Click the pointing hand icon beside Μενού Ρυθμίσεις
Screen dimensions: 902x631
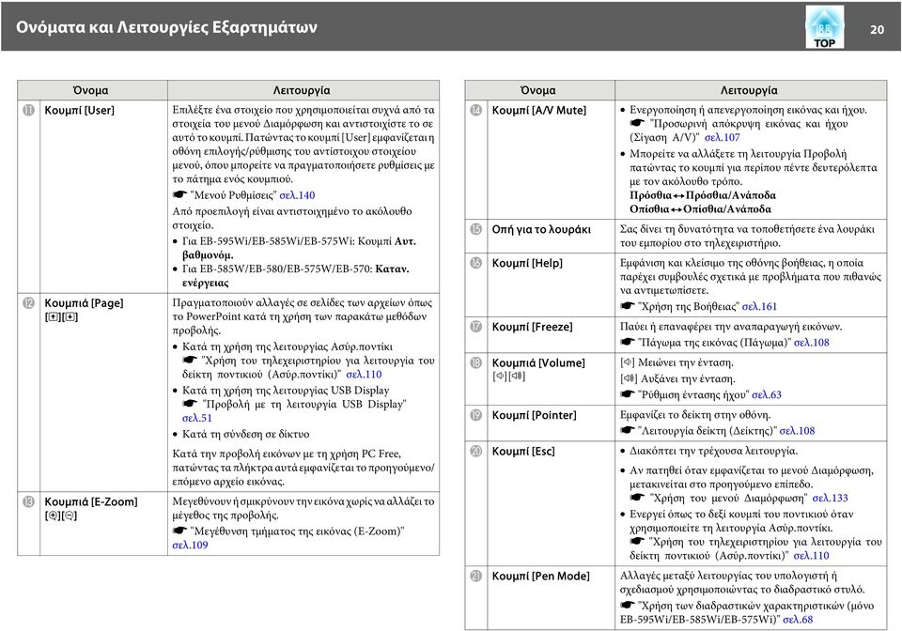pos(180,194)
